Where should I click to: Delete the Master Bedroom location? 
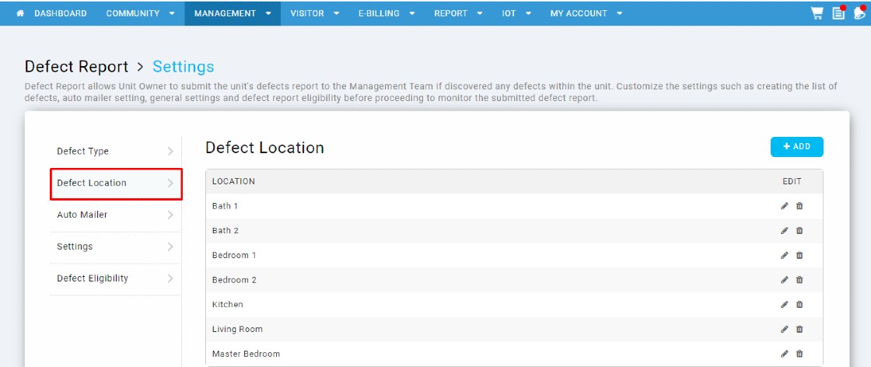click(799, 354)
